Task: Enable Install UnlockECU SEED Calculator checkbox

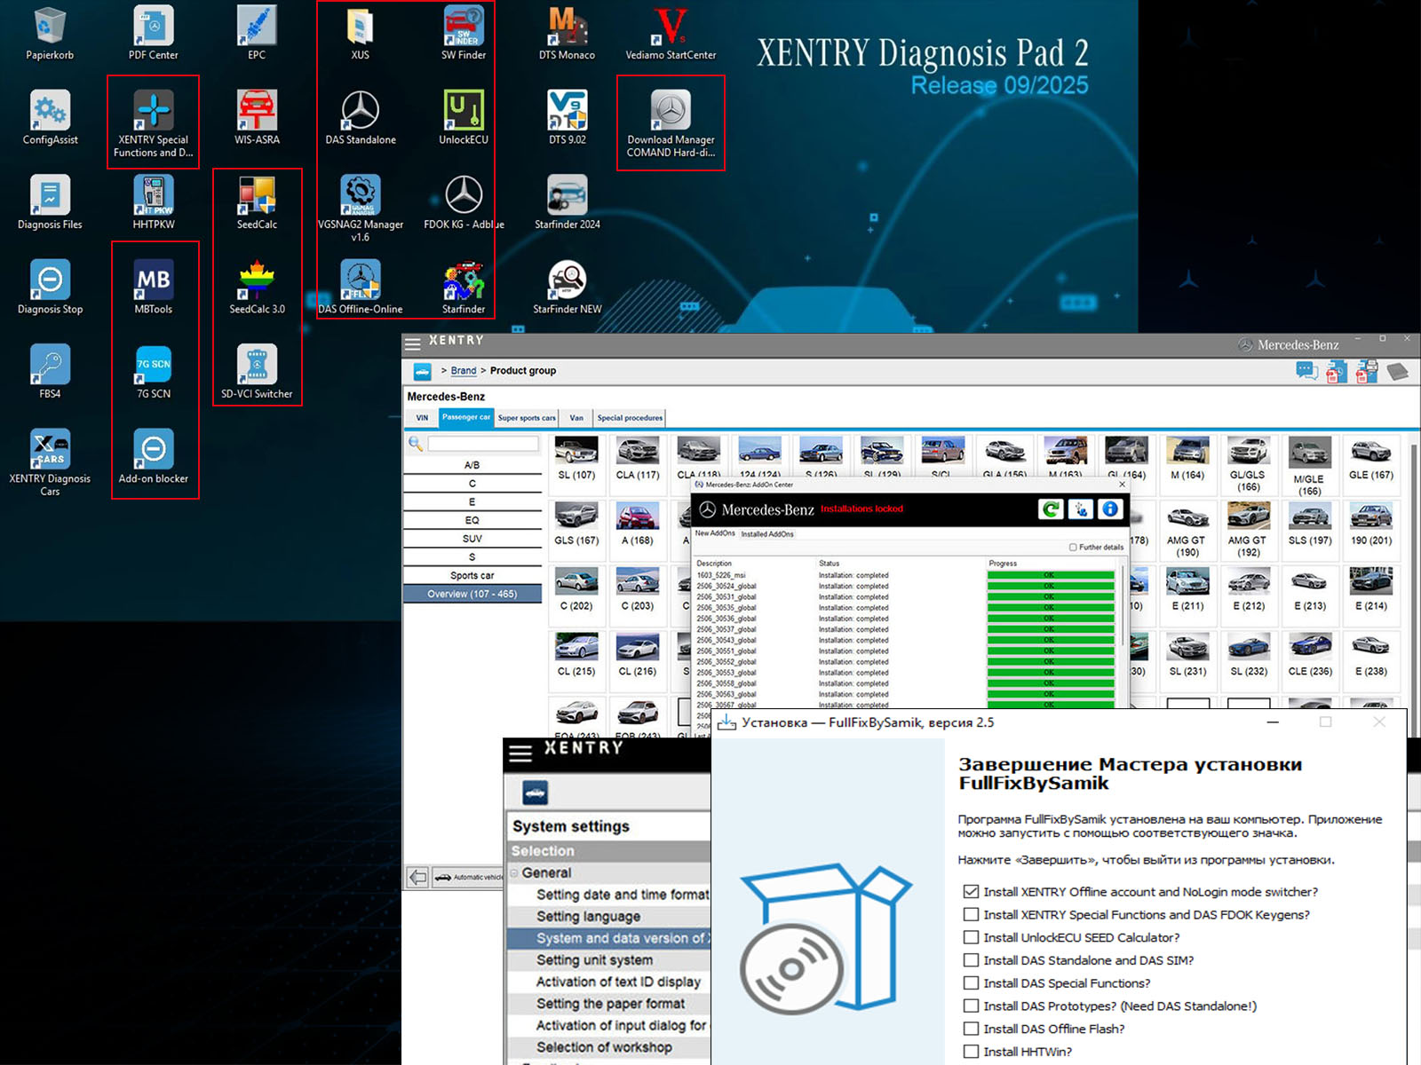Action: coord(971,937)
